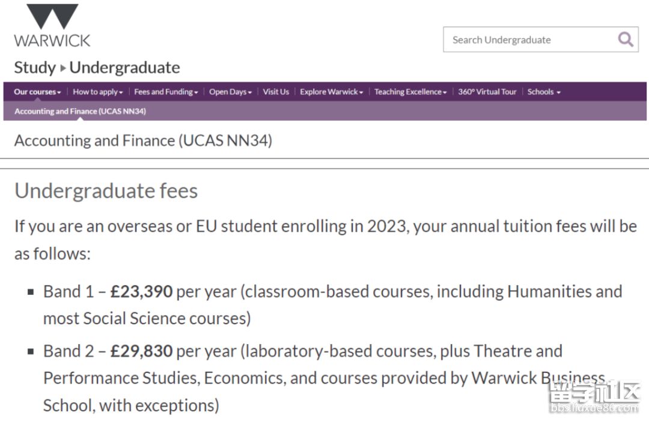Click the Undergraduate breadcrumb heading
Viewport: 649px width, 421px height.
124,67
